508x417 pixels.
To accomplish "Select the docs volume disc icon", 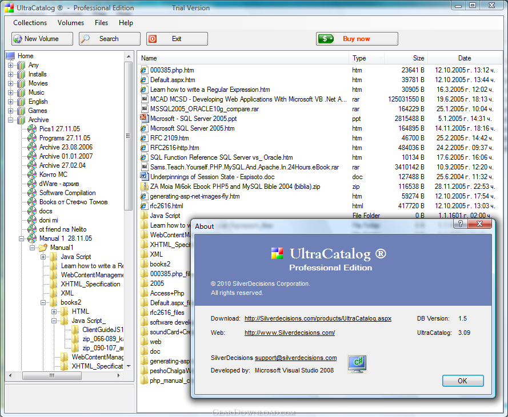I will point(32,211).
